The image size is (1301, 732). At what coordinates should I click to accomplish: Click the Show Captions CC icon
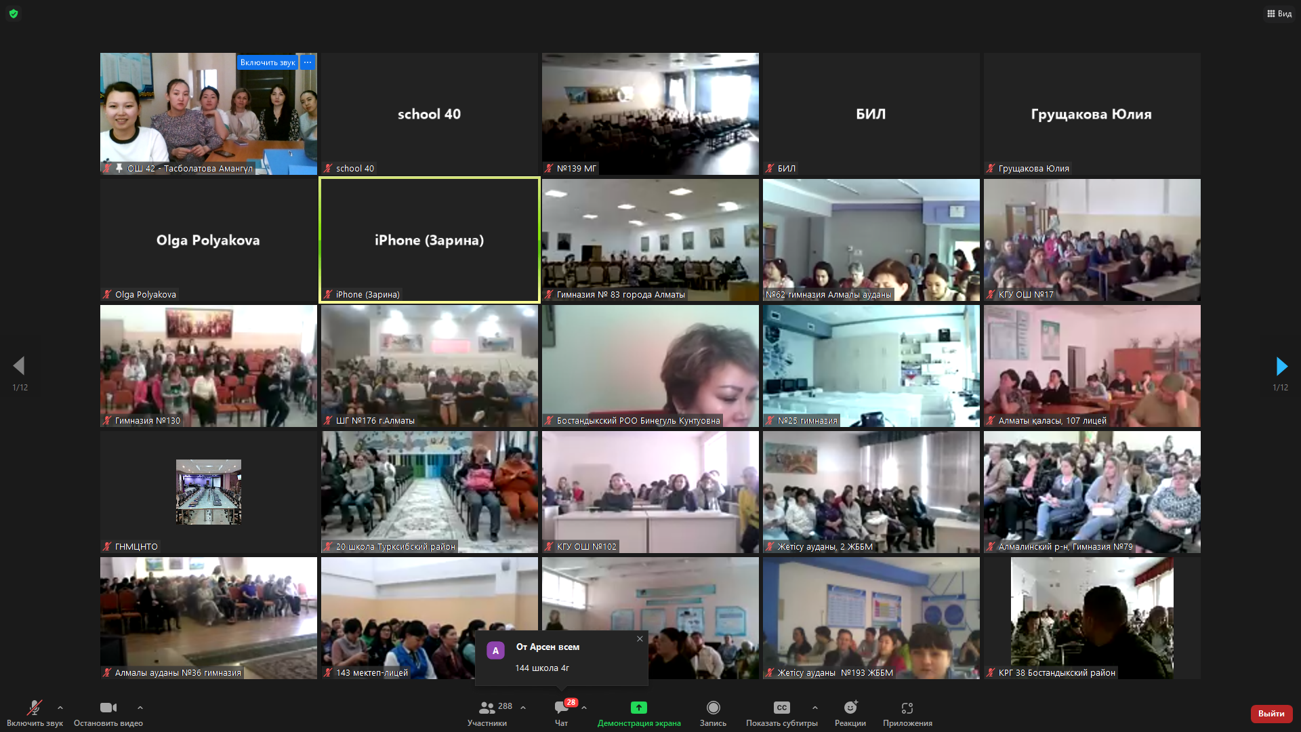coord(781,708)
